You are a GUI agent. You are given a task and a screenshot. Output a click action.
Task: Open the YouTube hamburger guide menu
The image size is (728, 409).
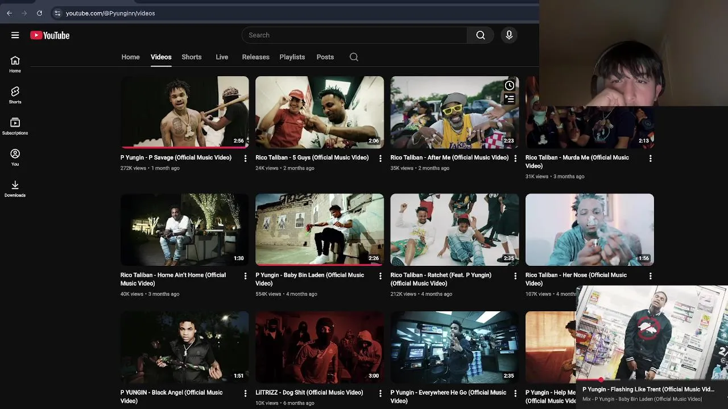(15, 35)
